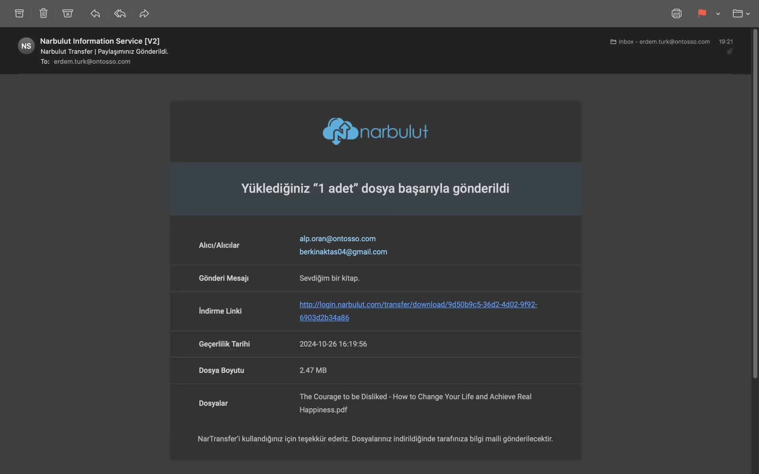This screenshot has height=474, width=759.
Task: Open the flag color dropdown arrow
Action: pos(718,14)
